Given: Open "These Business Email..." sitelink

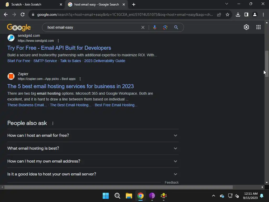Looking at the screenshot, I should [27, 105].
